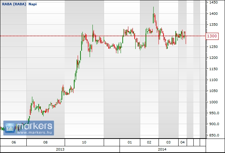The width and height of the screenshot is (225, 153).
Task: Click the 1350 price axis label
Action: (213, 25)
